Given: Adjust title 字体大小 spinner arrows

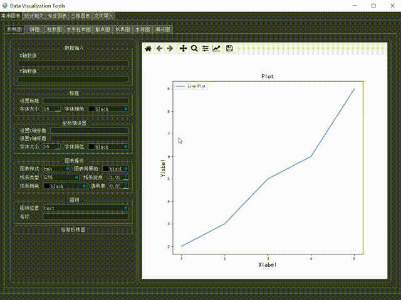Looking at the screenshot, I should (x=58, y=109).
